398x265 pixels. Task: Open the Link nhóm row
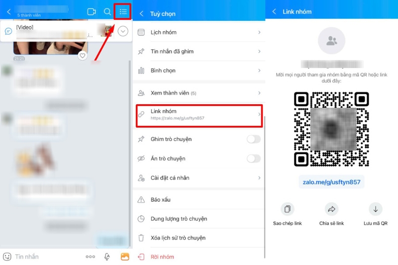pyautogui.click(x=199, y=114)
